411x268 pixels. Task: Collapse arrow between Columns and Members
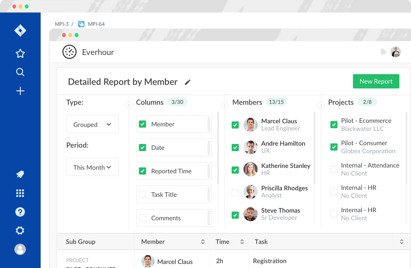(x=225, y=105)
